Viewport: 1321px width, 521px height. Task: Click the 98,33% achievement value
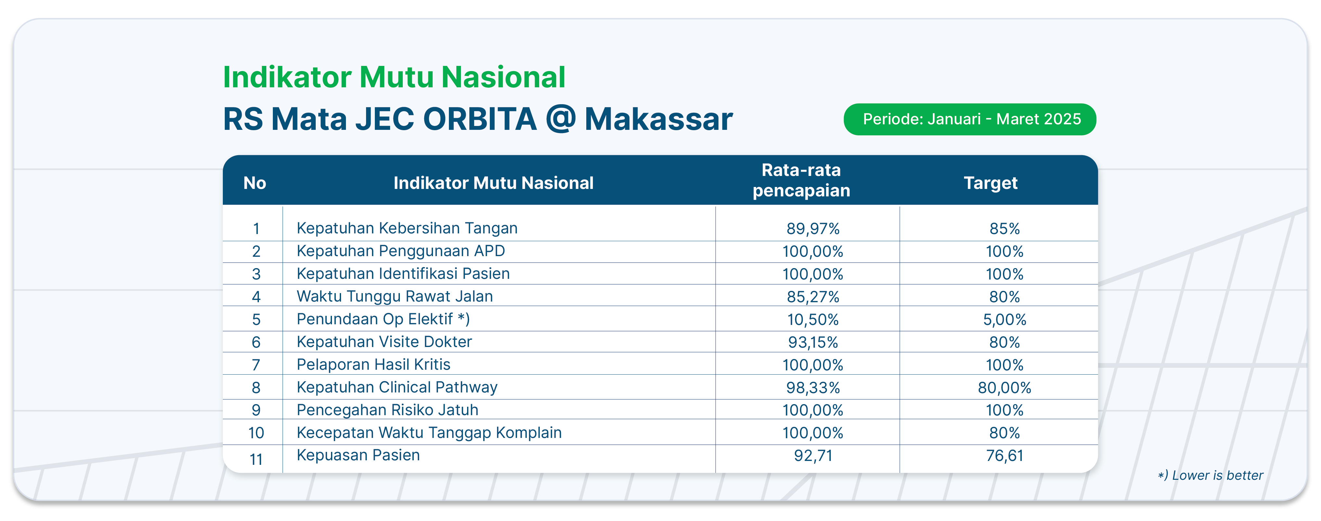click(x=813, y=388)
